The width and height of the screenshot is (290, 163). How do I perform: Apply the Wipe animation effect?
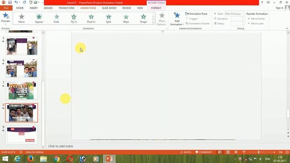126,18
